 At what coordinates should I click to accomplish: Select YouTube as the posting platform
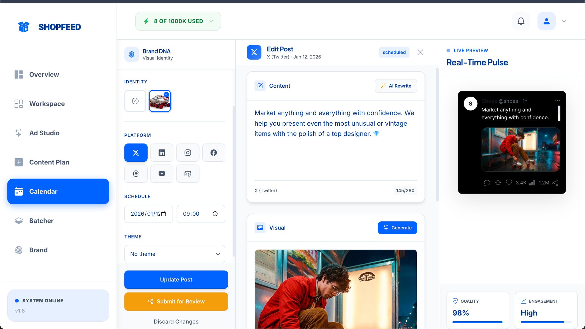[162, 173]
